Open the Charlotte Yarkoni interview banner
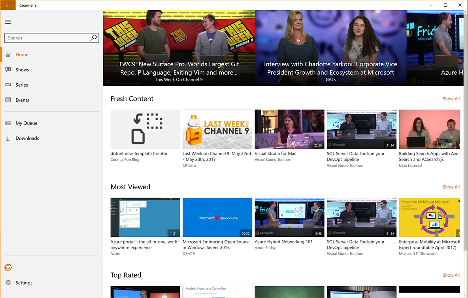 (331, 48)
